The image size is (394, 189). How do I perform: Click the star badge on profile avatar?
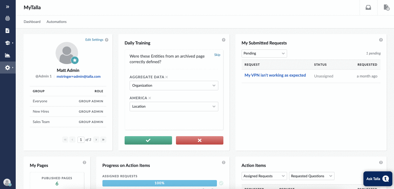click(x=75, y=60)
